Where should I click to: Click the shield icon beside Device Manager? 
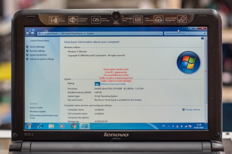pyautogui.click(x=27, y=47)
